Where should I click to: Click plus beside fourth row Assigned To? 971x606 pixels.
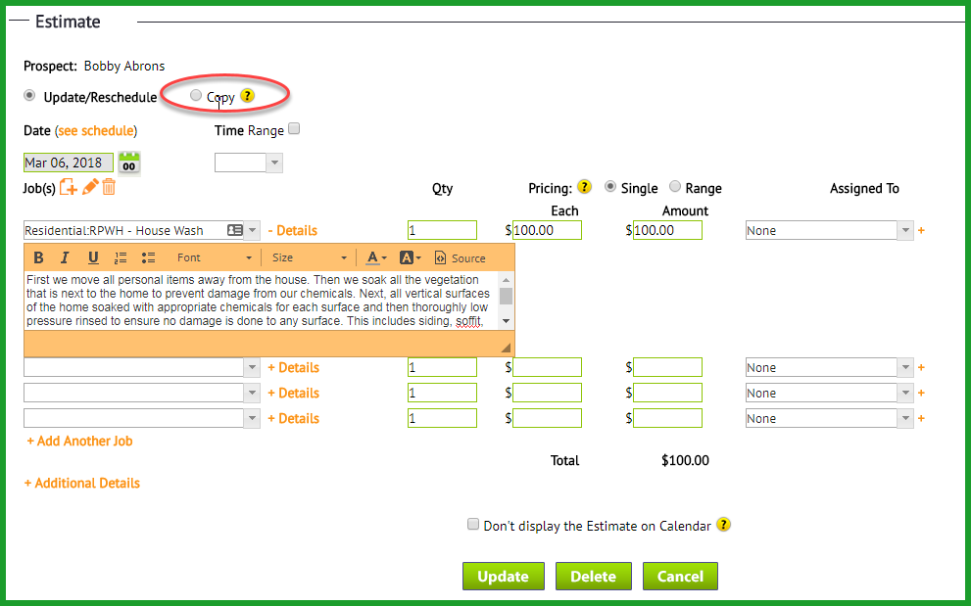click(921, 418)
